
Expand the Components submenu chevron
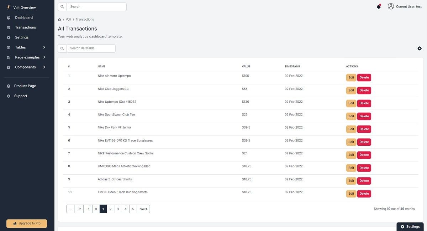[x=44, y=67]
